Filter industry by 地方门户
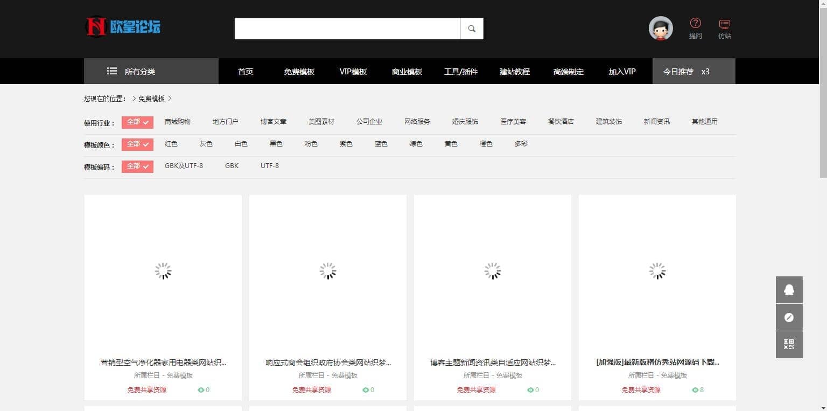 [x=226, y=122]
